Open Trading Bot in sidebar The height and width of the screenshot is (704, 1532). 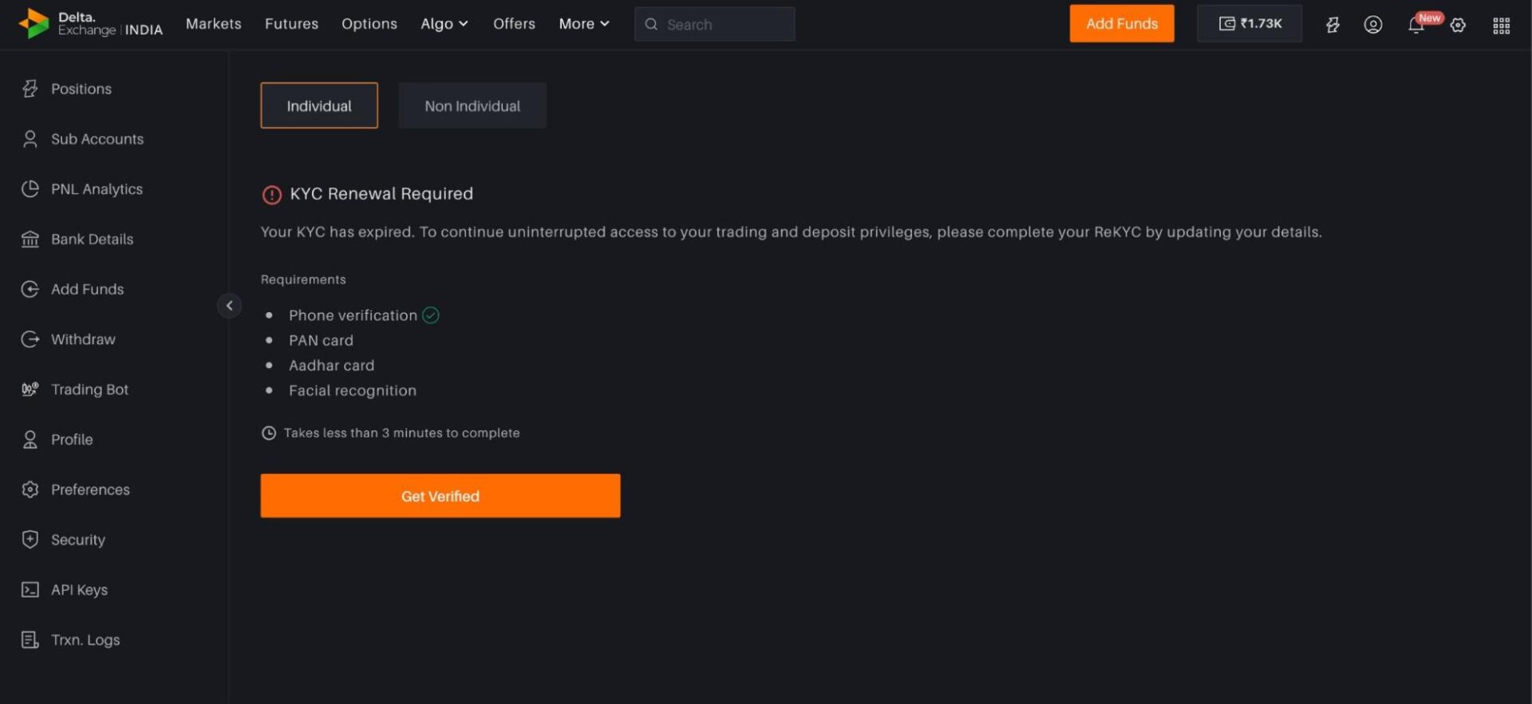(89, 390)
